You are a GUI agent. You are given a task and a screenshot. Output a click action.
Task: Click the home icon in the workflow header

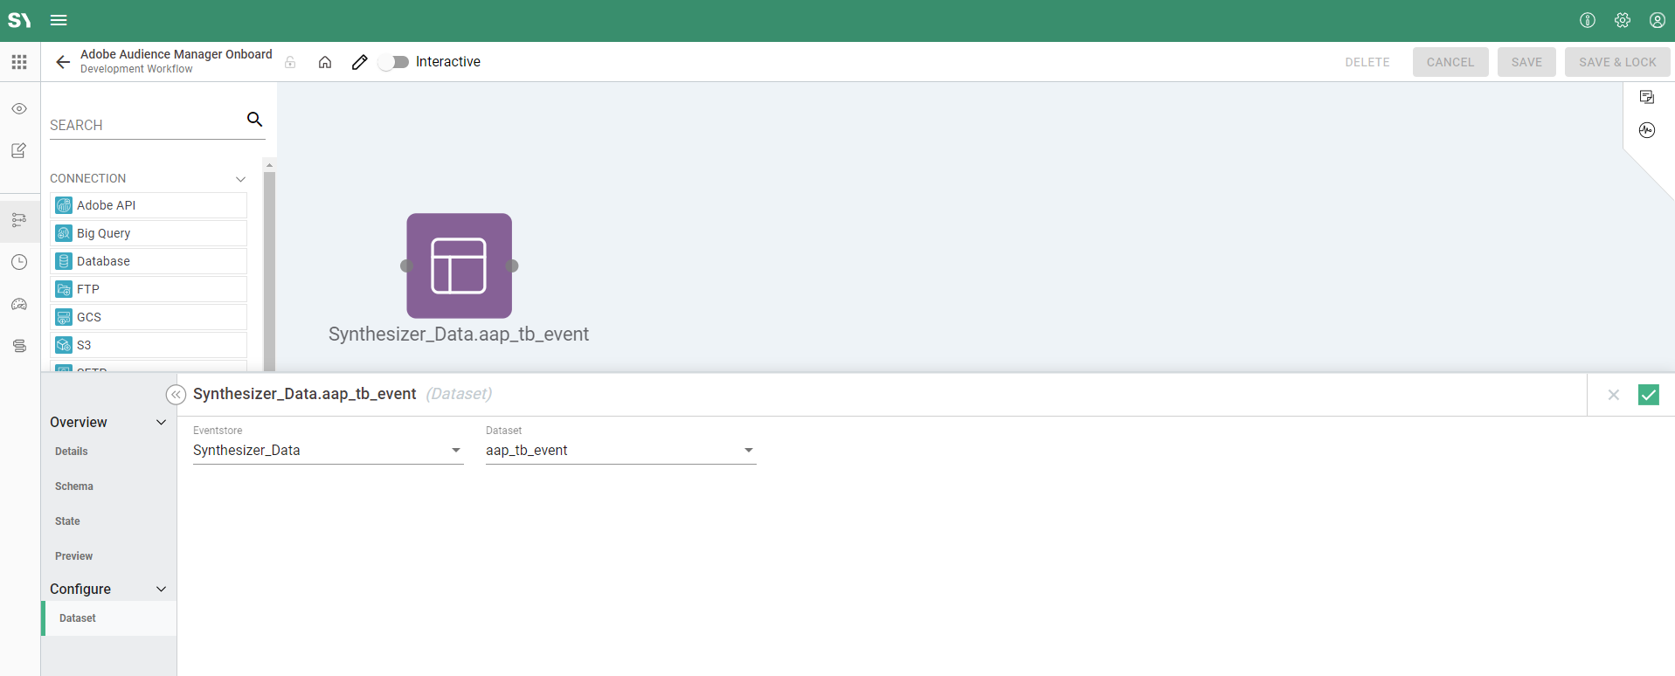click(325, 62)
